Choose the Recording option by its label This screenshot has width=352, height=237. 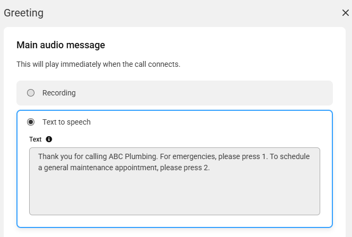coord(59,93)
